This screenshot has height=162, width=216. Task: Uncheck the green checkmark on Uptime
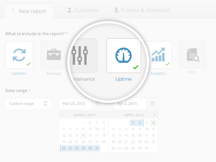(x=136, y=67)
